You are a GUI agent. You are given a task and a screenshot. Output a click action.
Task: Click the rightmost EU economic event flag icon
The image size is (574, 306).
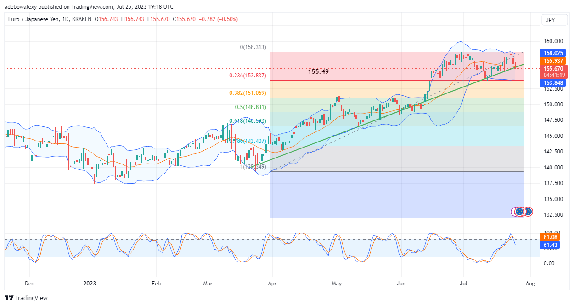(528, 212)
